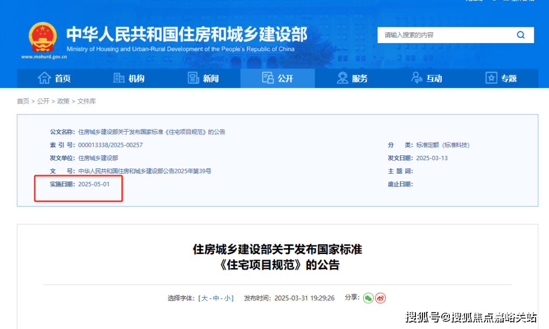549x329 pixels.
Task: Click the home icon beside 首页
Action: [x=44, y=78]
